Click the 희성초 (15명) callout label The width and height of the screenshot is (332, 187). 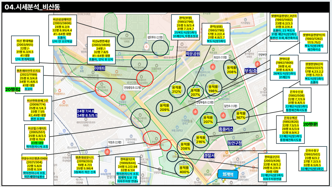point(220,57)
